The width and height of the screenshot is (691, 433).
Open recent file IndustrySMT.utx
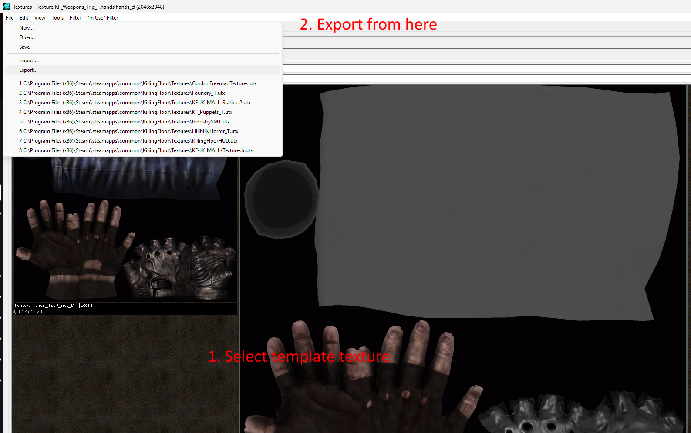click(142, 122)
